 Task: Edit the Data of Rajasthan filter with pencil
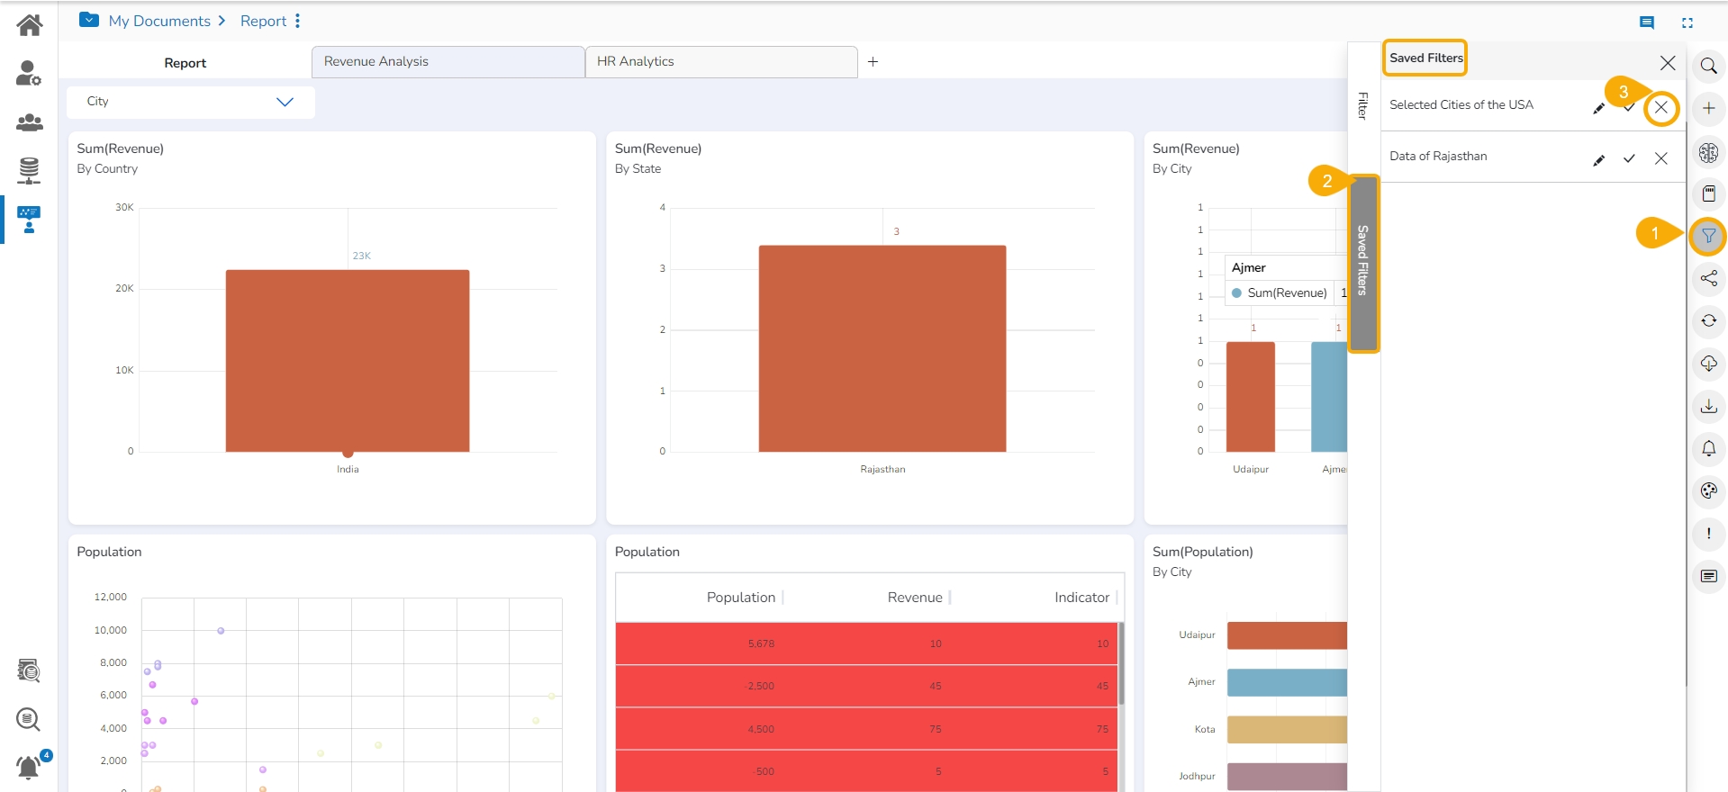click(x=1598, y=159)
